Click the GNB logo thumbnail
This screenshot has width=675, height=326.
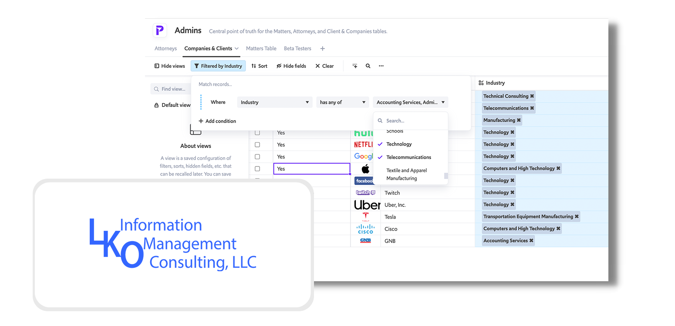[x=365, y=241]
